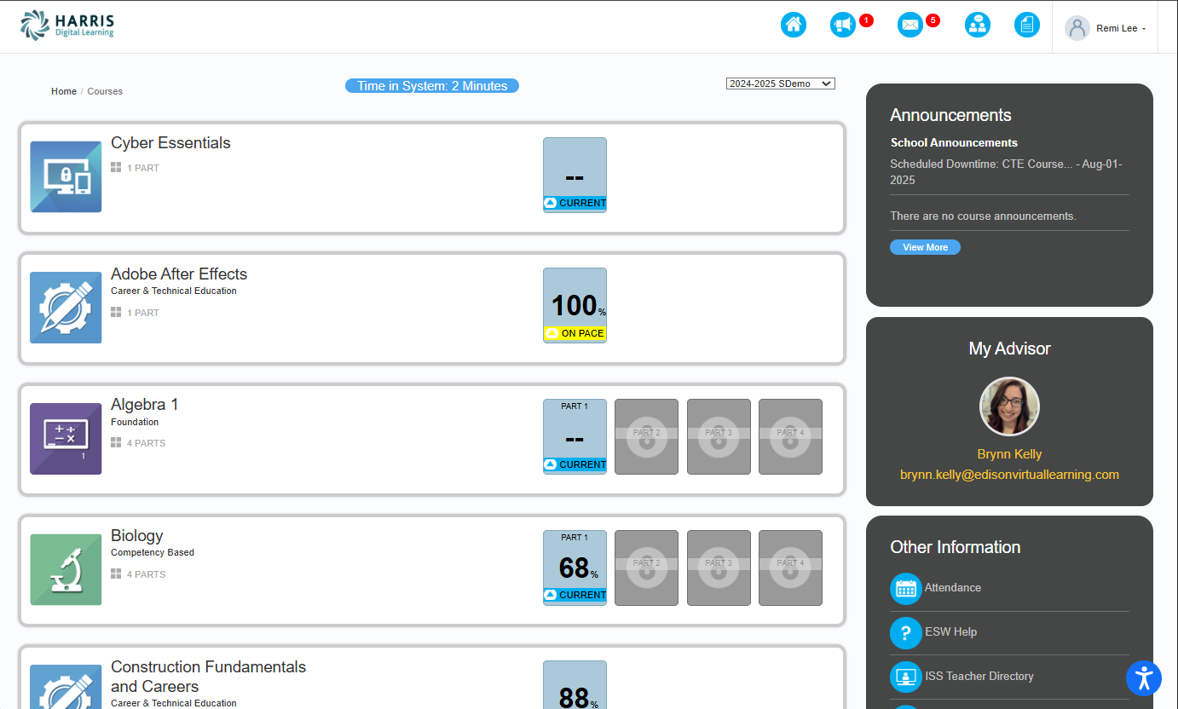Open the 2024-2025 SDemo term dropdown
Viewport: 1178px width, 709px height.
(780, 84)
